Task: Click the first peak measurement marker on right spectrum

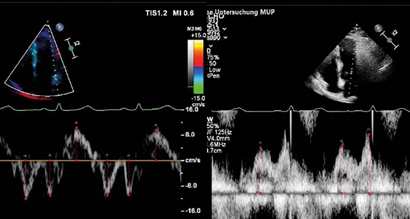Action: [x=261, y=148]
